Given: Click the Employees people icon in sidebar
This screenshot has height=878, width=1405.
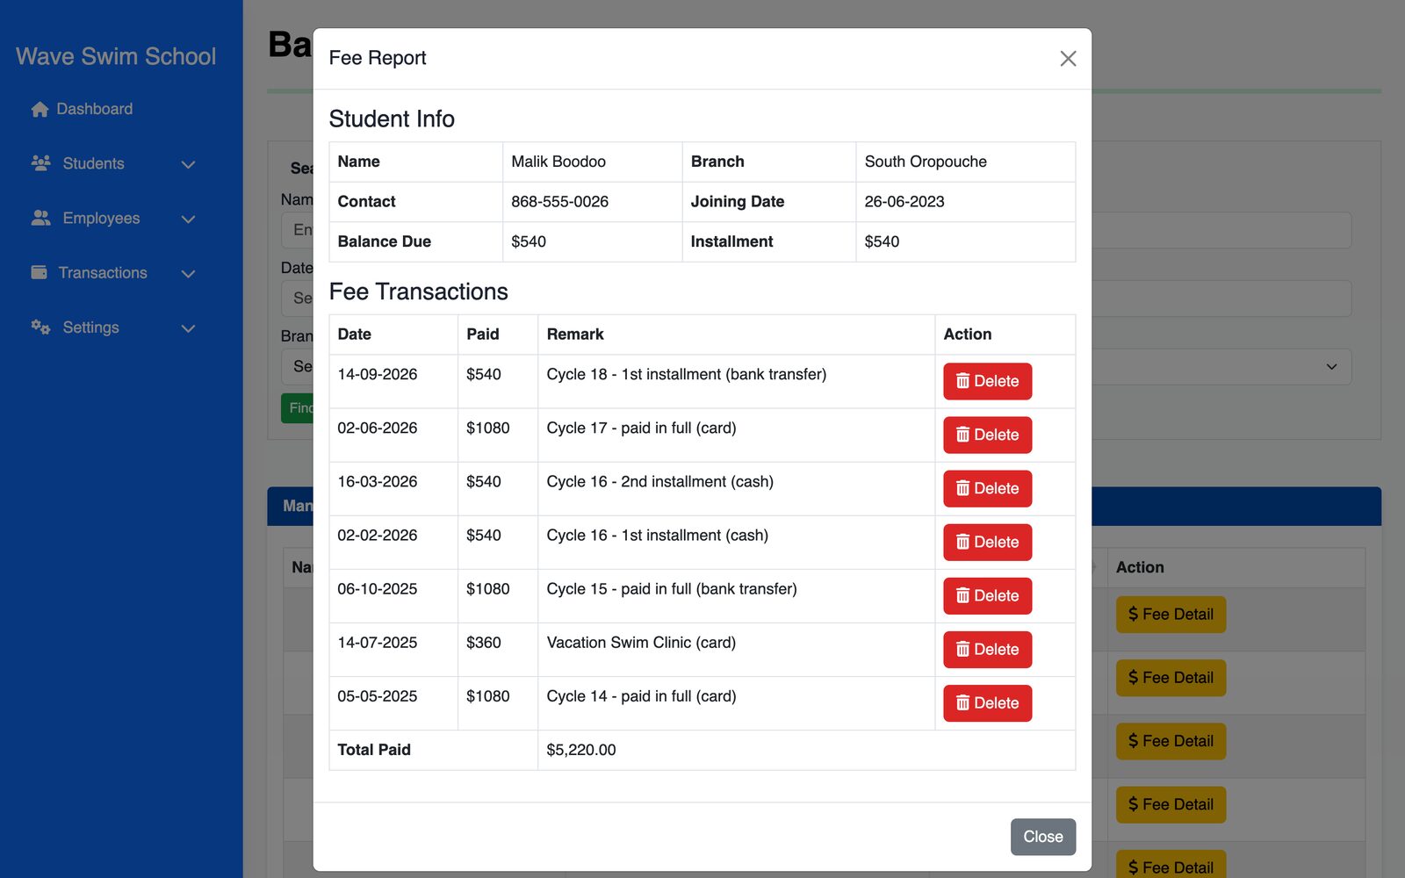Looking at the screenshot, I should coord(40,218).
